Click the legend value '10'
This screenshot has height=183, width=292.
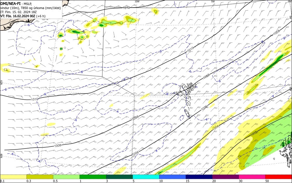[161, 181]
